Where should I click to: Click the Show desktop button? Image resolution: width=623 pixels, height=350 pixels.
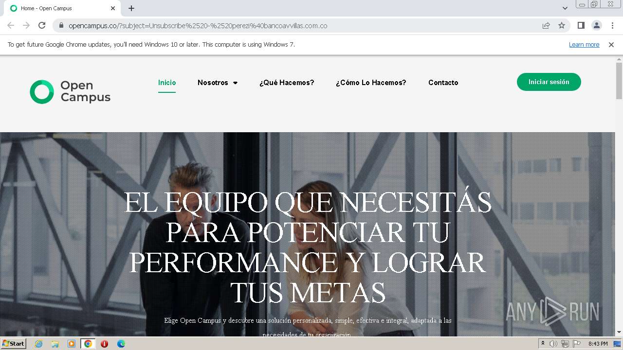618,344
